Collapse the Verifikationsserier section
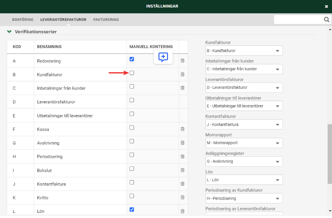Viewport: 332px width, 218px height. point(9,32)
